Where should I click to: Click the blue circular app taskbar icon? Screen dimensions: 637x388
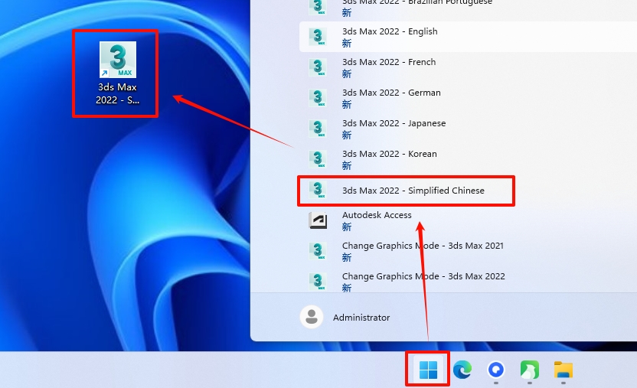click(x=495, y=370)
